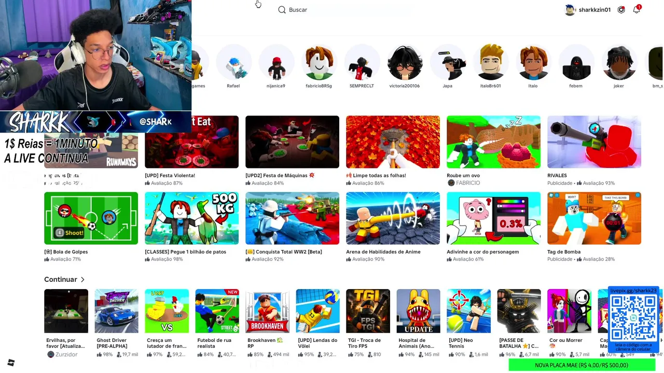The height and width of the screenshot is (373, 664).
Task: Open the Hospital de Animais game icon
Action: point(418,311)
